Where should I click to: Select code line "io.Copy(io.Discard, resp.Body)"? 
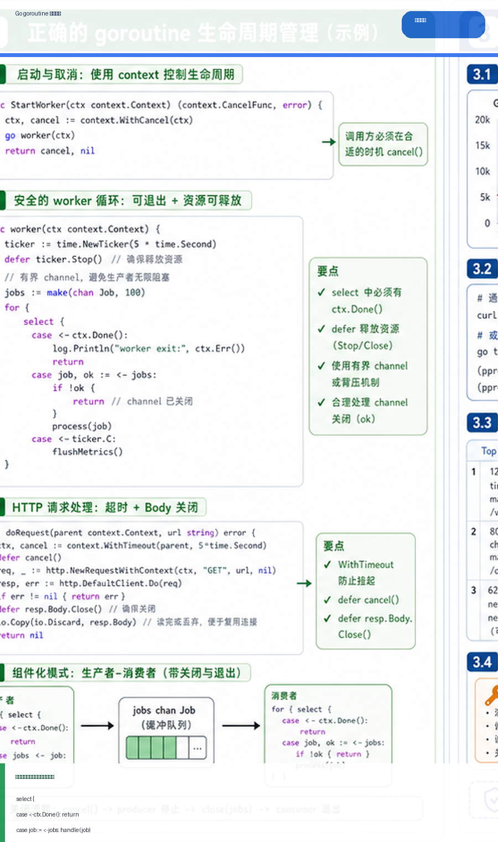click(x=68, y=622)
